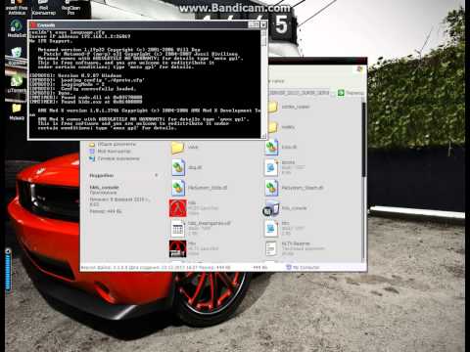Launch the uTorrent desktop shortcut
470x352 pixels.
tap(17, 83)
